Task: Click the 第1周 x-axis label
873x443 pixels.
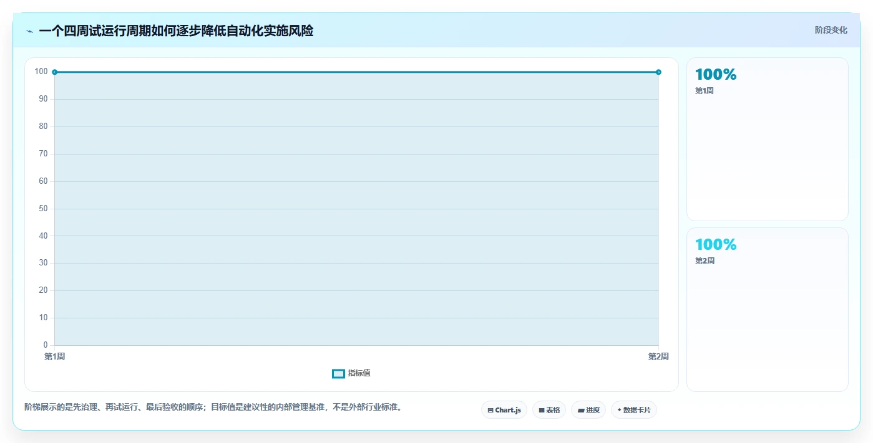Action: (55, 357)
